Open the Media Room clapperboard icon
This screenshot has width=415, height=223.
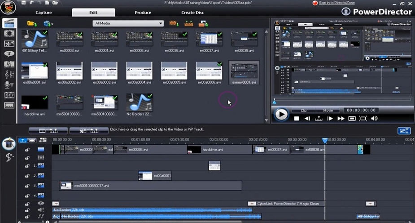(x=9, y=23)
